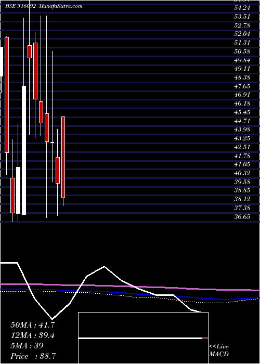This screenshot has height=364, width=260.
Task: Click the 'BSE 516092' stock code label
Action: click(x=20, y=6)
